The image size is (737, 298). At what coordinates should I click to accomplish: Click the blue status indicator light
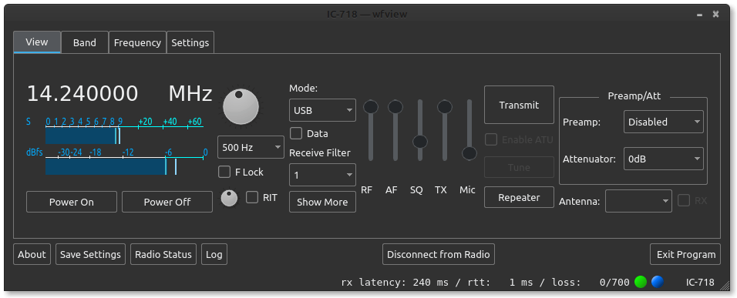tap(657, 282)
